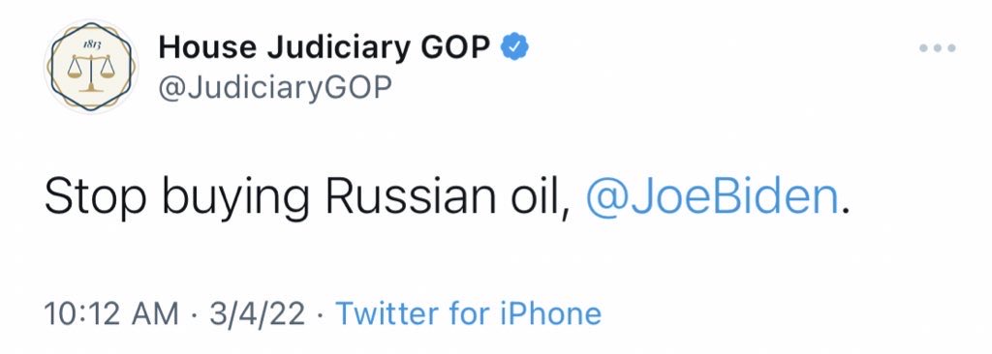Open the three-dot more options menu
The width and height of the screenshot is (992, 354).
(x=937, y=48)
